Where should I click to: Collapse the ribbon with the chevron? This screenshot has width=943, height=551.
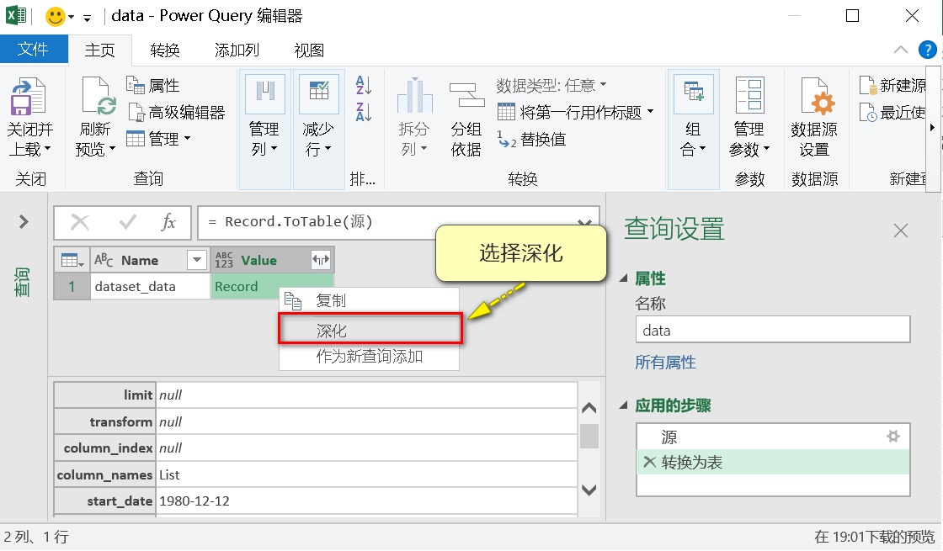(900, 50)
